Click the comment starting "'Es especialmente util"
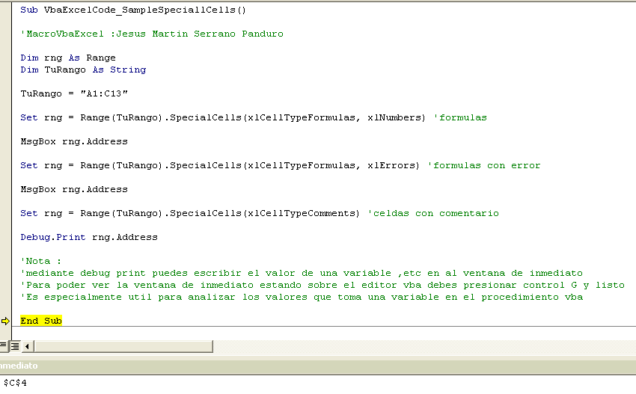The height and width of the screenshot is (394, 636). (302, 297)
